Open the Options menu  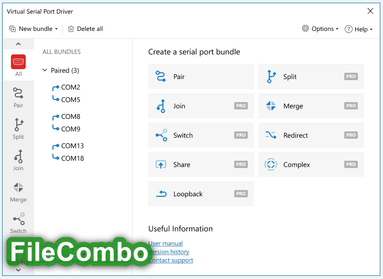click(x=320, y=29)
